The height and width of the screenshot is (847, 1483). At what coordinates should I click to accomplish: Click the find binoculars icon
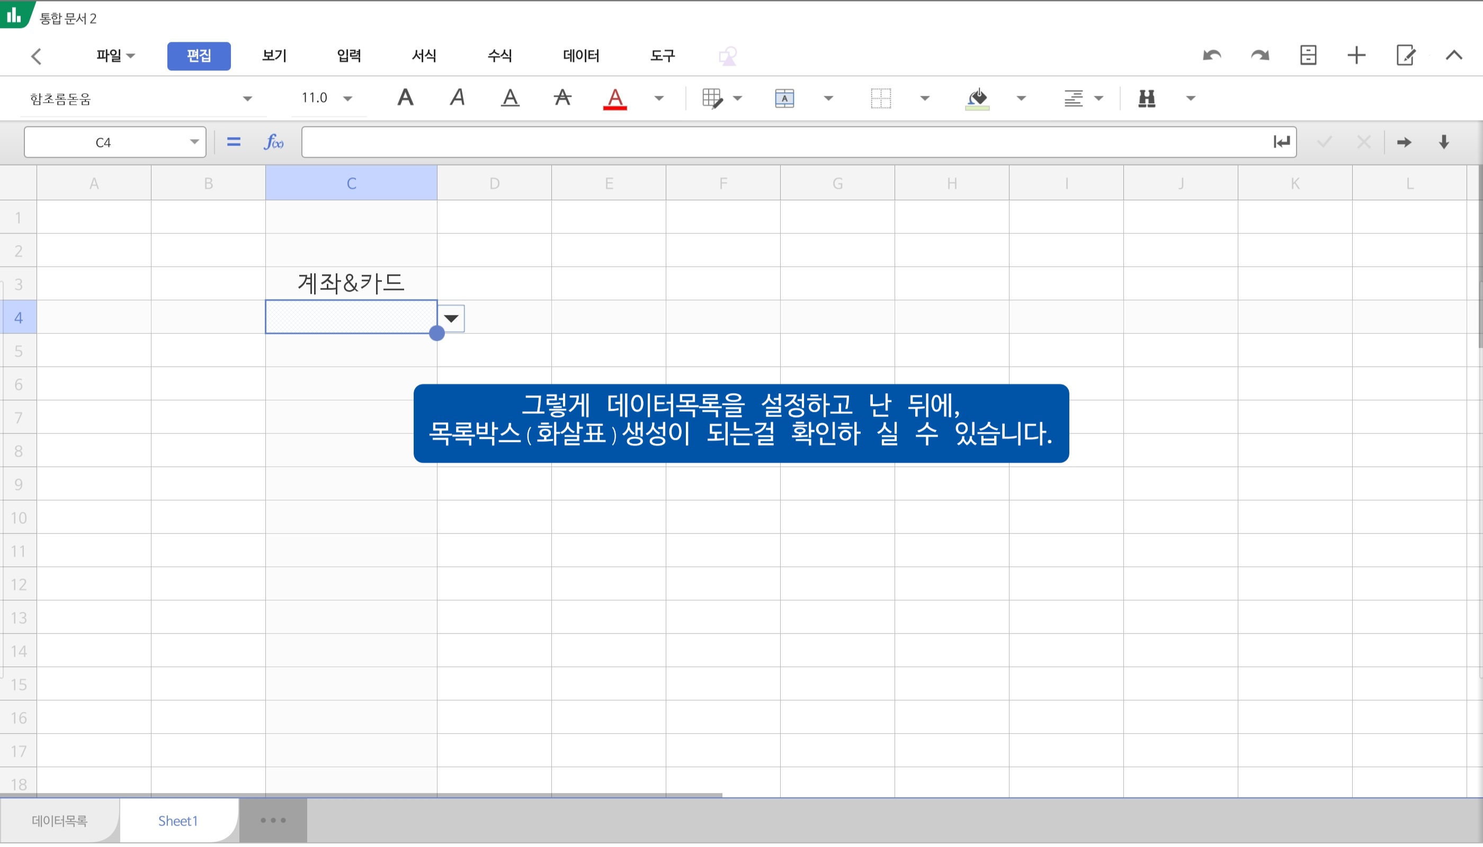(x=1147, y=98)
